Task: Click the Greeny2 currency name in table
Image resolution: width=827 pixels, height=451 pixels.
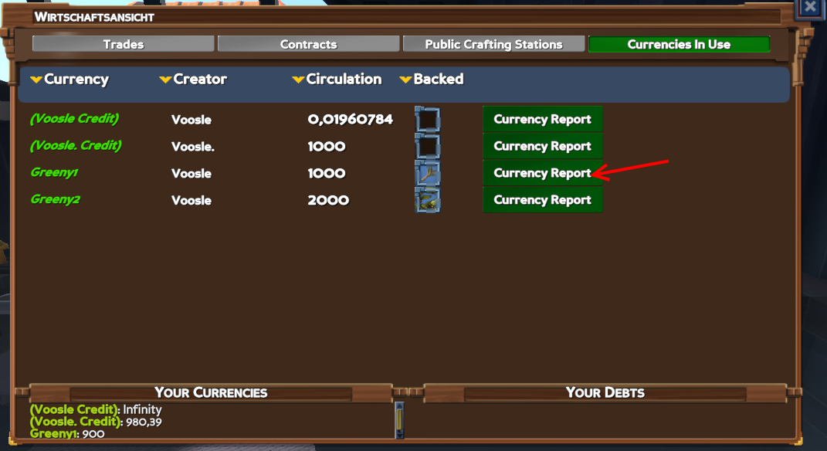Action: [x=56, y=199]
